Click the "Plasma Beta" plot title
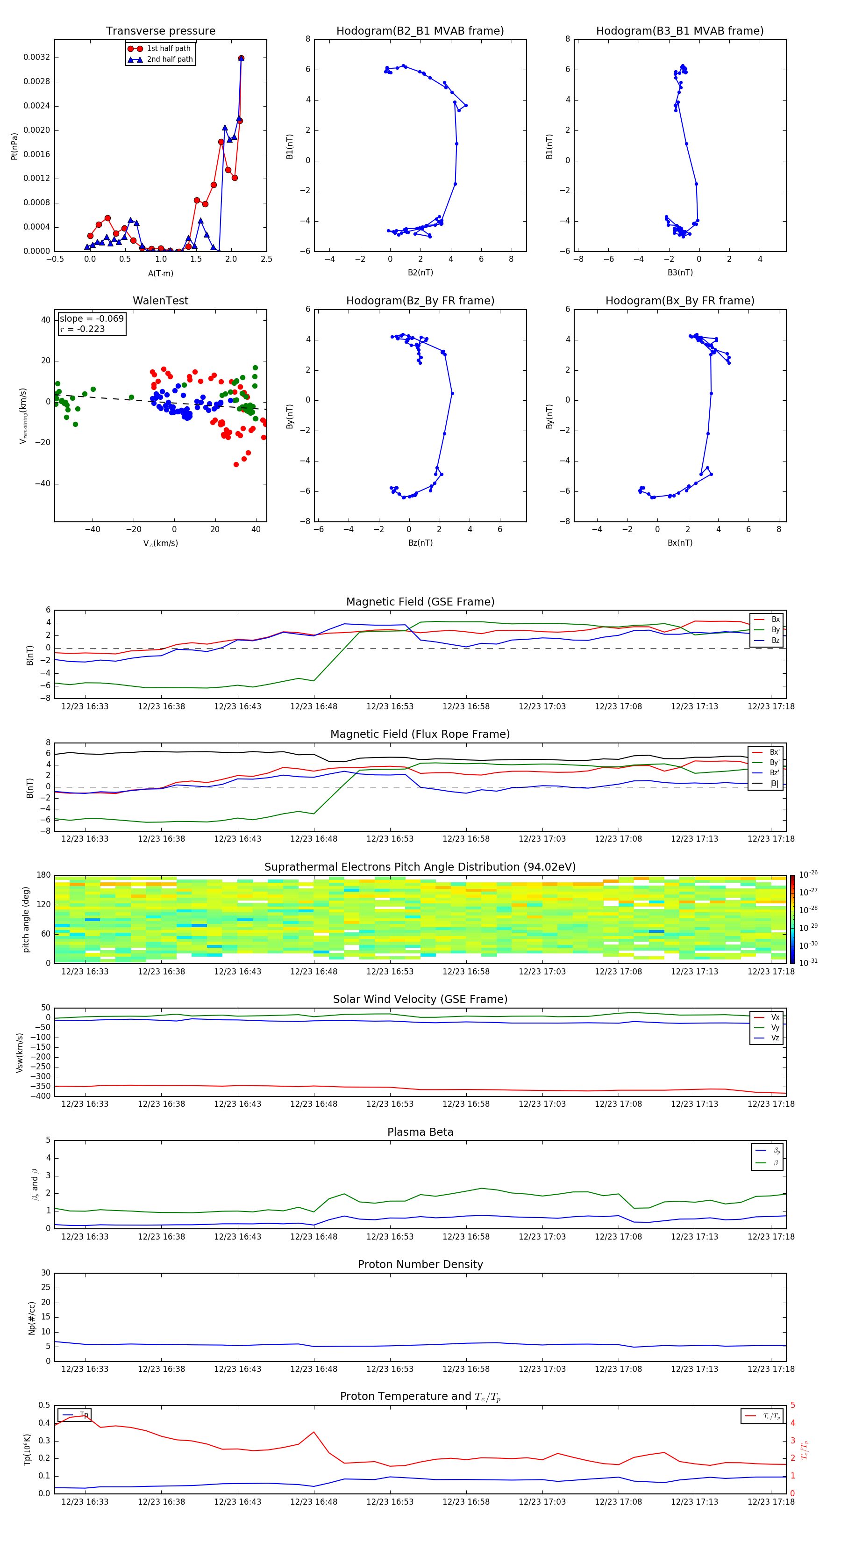This screenshot has height=1543, width=841. 420,1132
